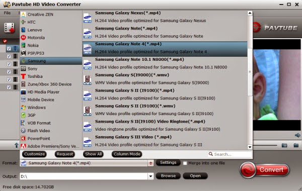Select Samsung Galaxy Note(*.mp4) profile
Viewport: 302px width, 191px height.
(165, 34)
